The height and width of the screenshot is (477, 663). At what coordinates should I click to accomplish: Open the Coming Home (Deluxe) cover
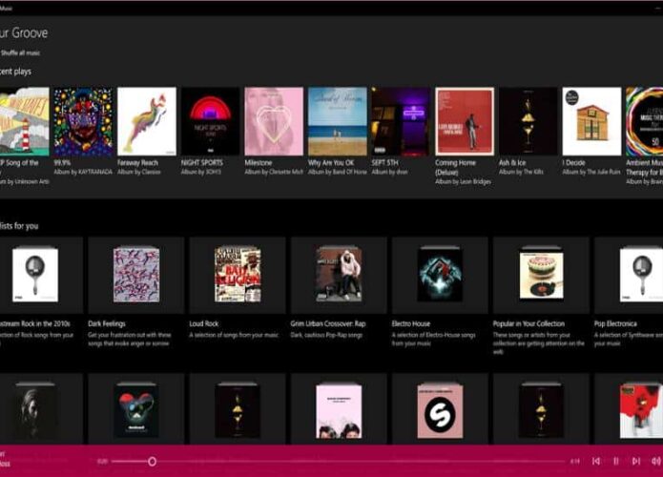tap(465, 121)
